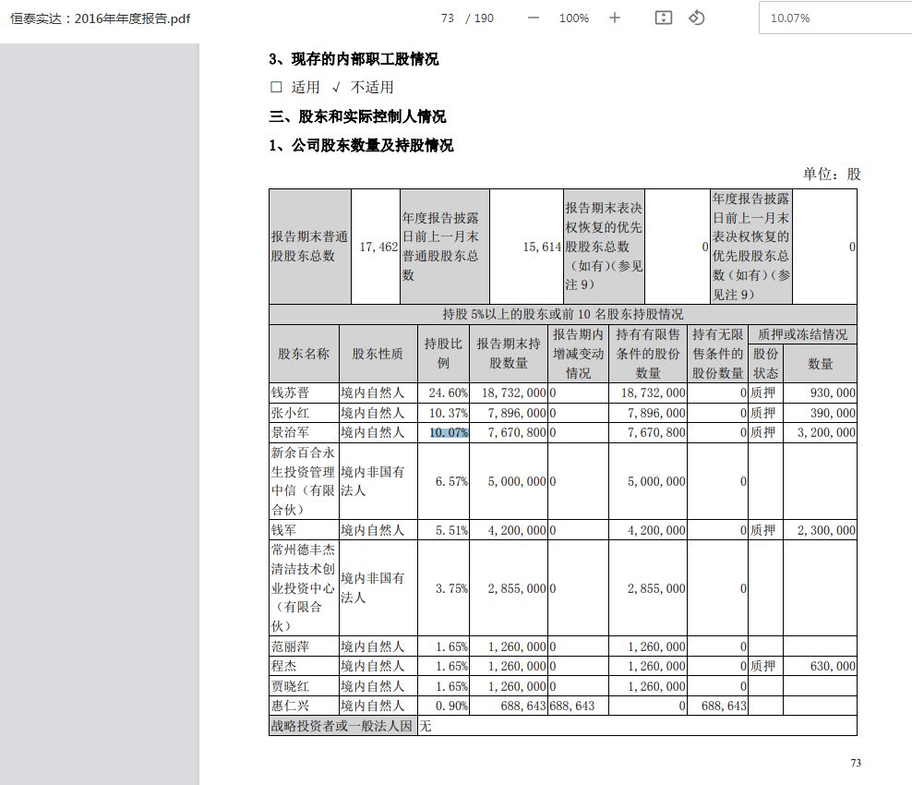Click shareholder name 张小红
The width and height of the screenshot is (912, 785).
[x=290, y=413]
